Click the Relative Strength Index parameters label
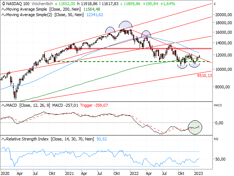The image size is (234, 176). pyautogui.click(x=50, y=139)
